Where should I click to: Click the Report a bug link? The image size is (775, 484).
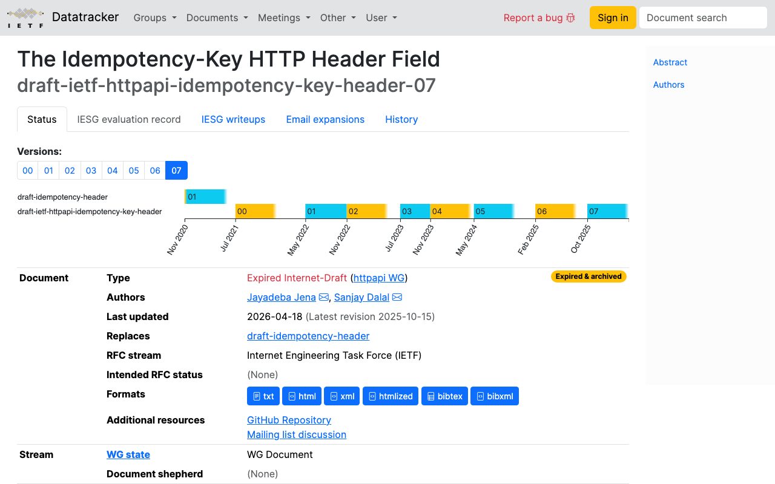tap(539, 18)
